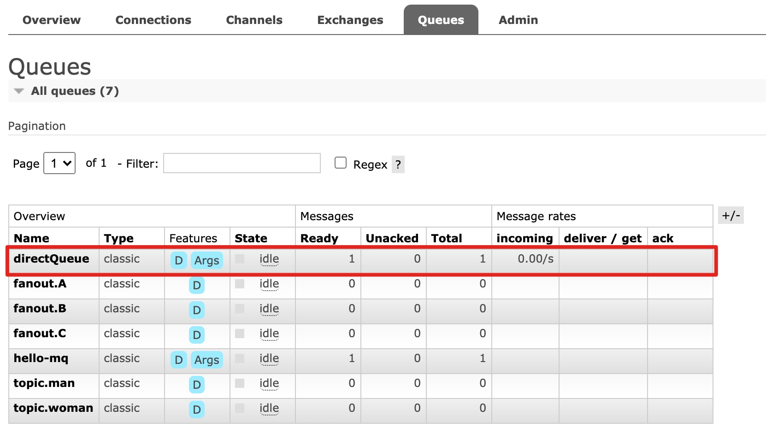Sort by the Unacked column header
This screenshot has height=433, width=766.
coord(392,238)
